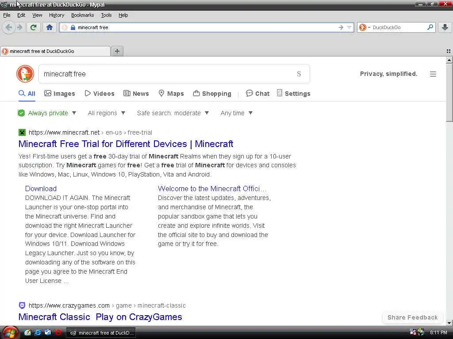Open the File menu
This screenshot has width=453, height=339.
tap(7, 15)
